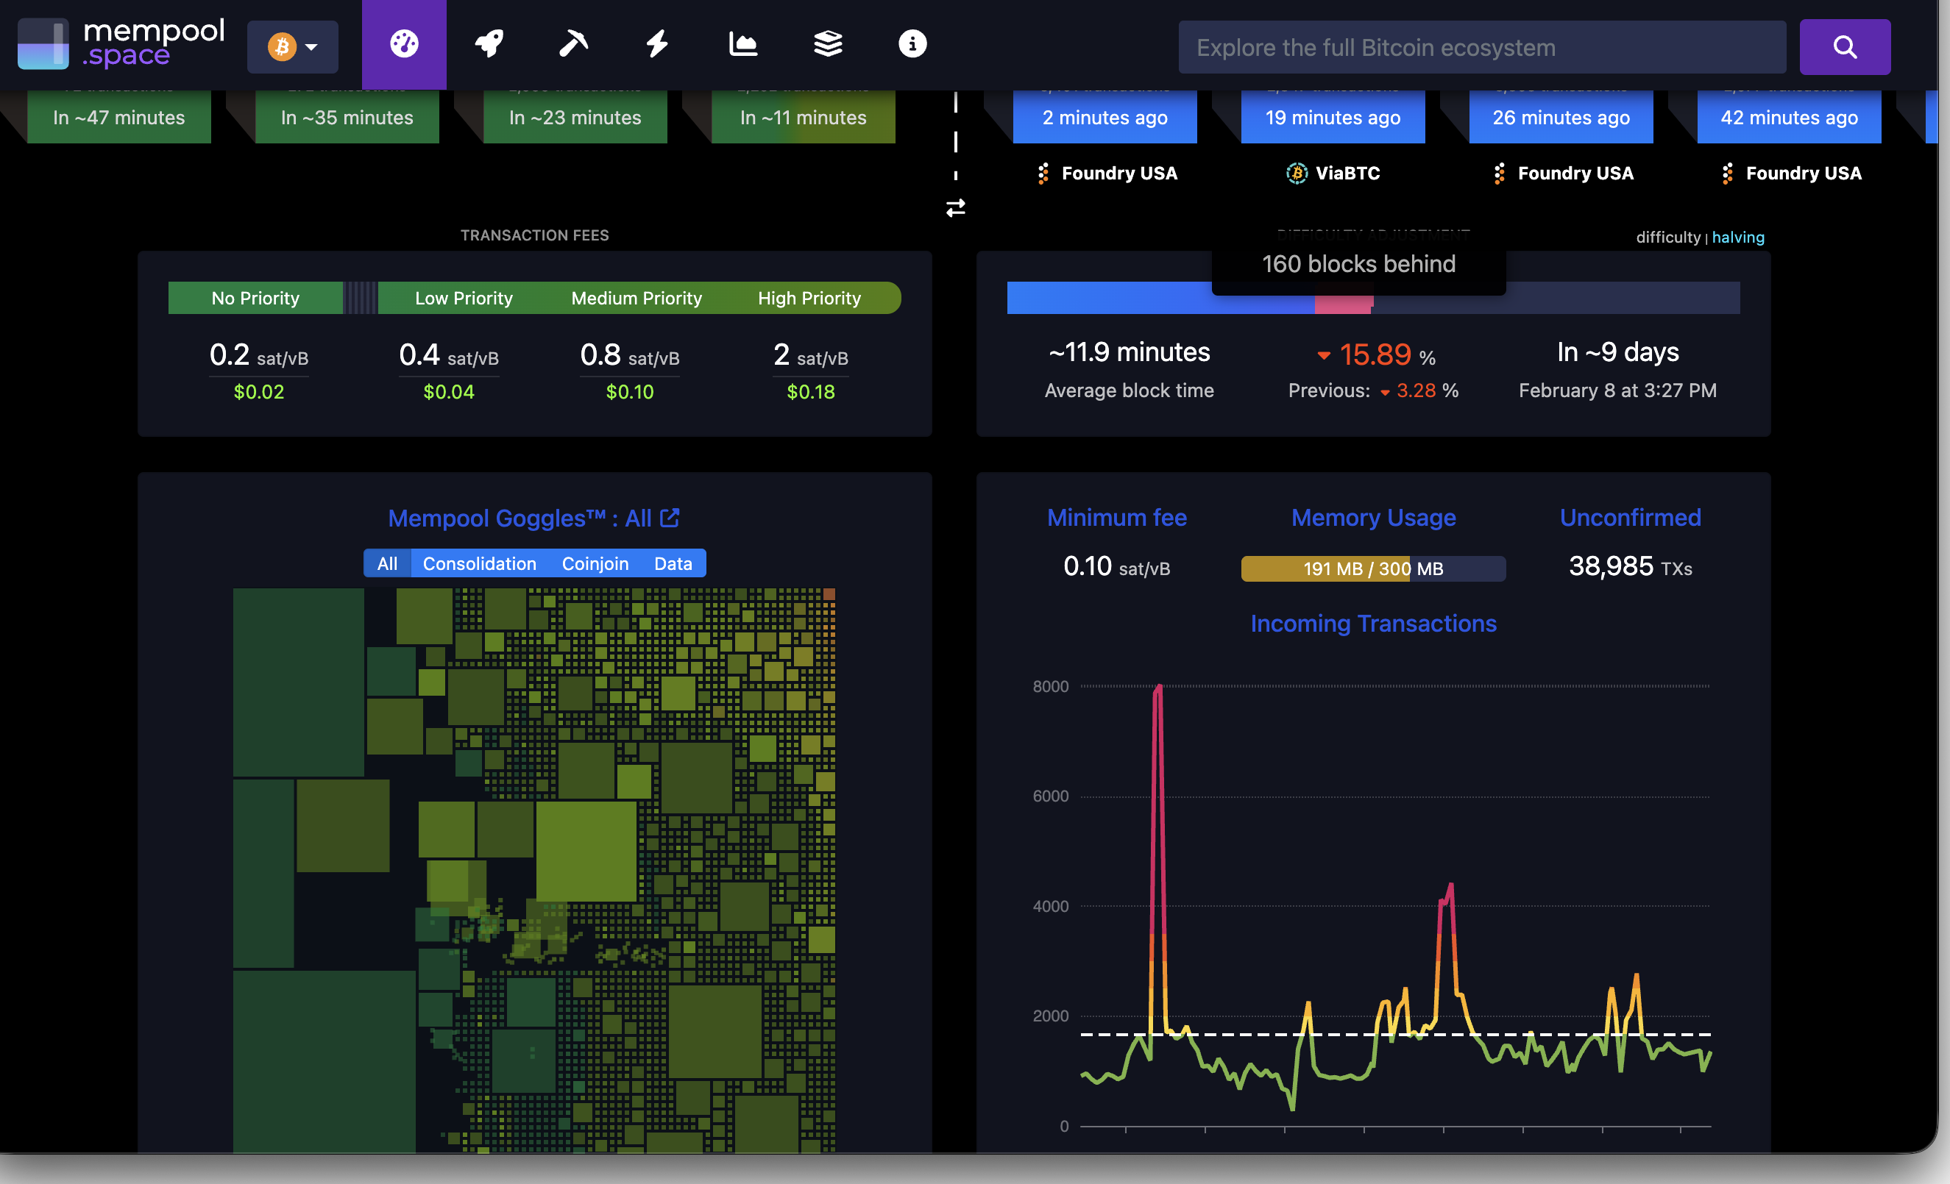
Task: Select the Consolidation goggles filter
Action: pyautogui.click(x=480, y=563)
